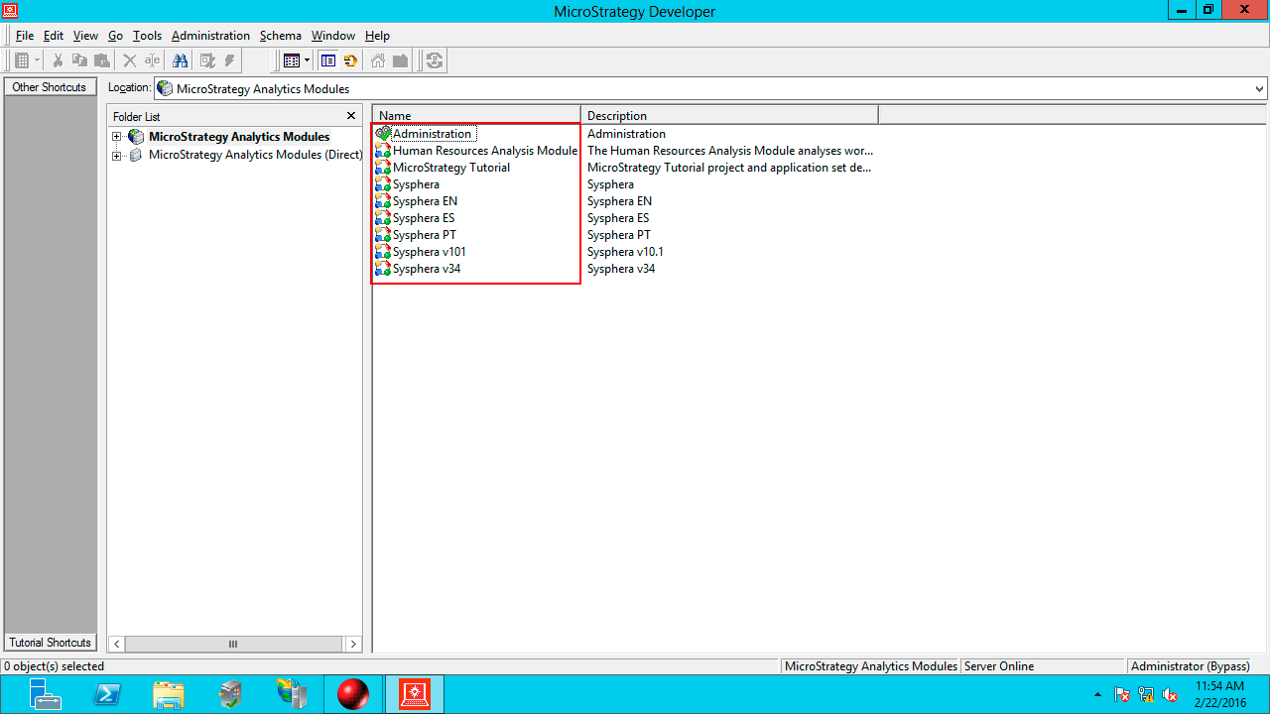This screenshot has height=714, width=1270.
Task: Open the File menu
Action: click(x=25, y=36)
